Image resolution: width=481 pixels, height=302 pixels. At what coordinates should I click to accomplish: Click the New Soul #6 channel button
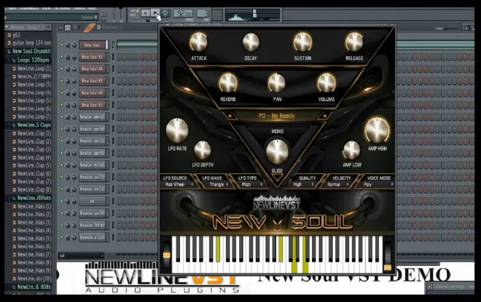click(92, 93)
